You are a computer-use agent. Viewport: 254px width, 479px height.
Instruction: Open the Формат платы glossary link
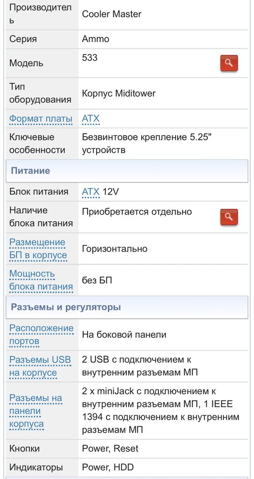[x=41, y=118]
